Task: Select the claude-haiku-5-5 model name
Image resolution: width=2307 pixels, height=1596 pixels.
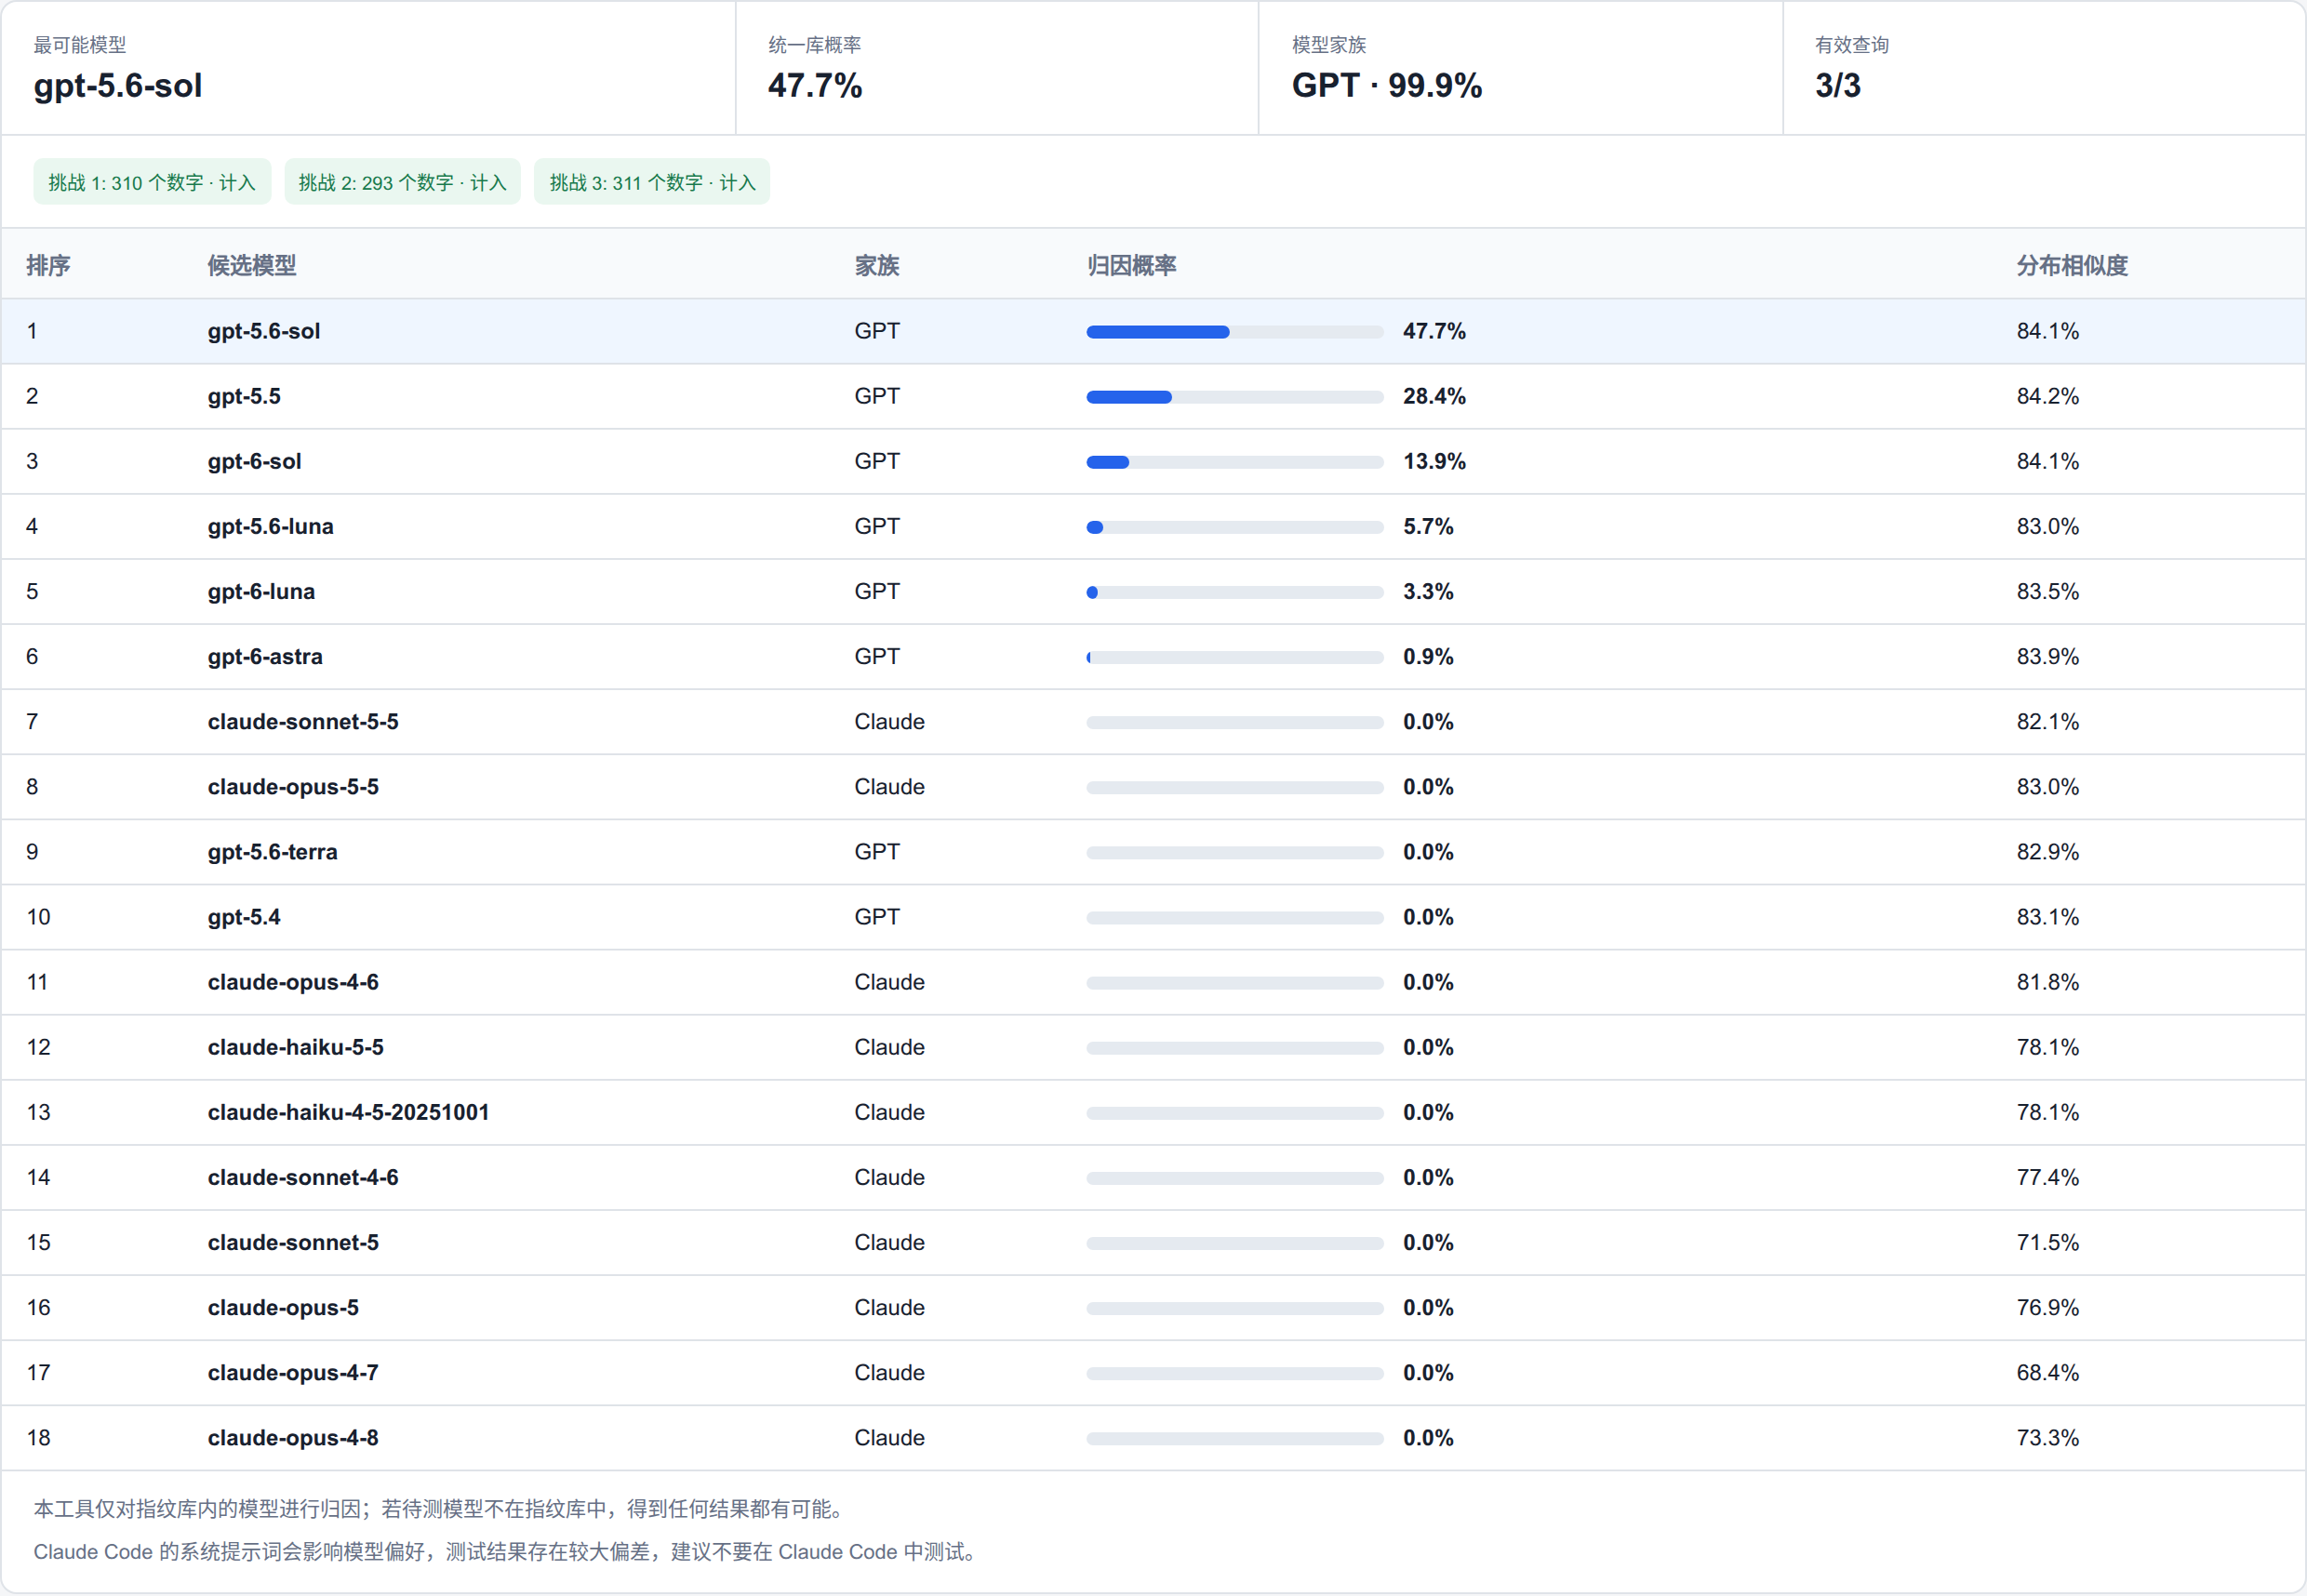Action: click(x=295, y=1046)
